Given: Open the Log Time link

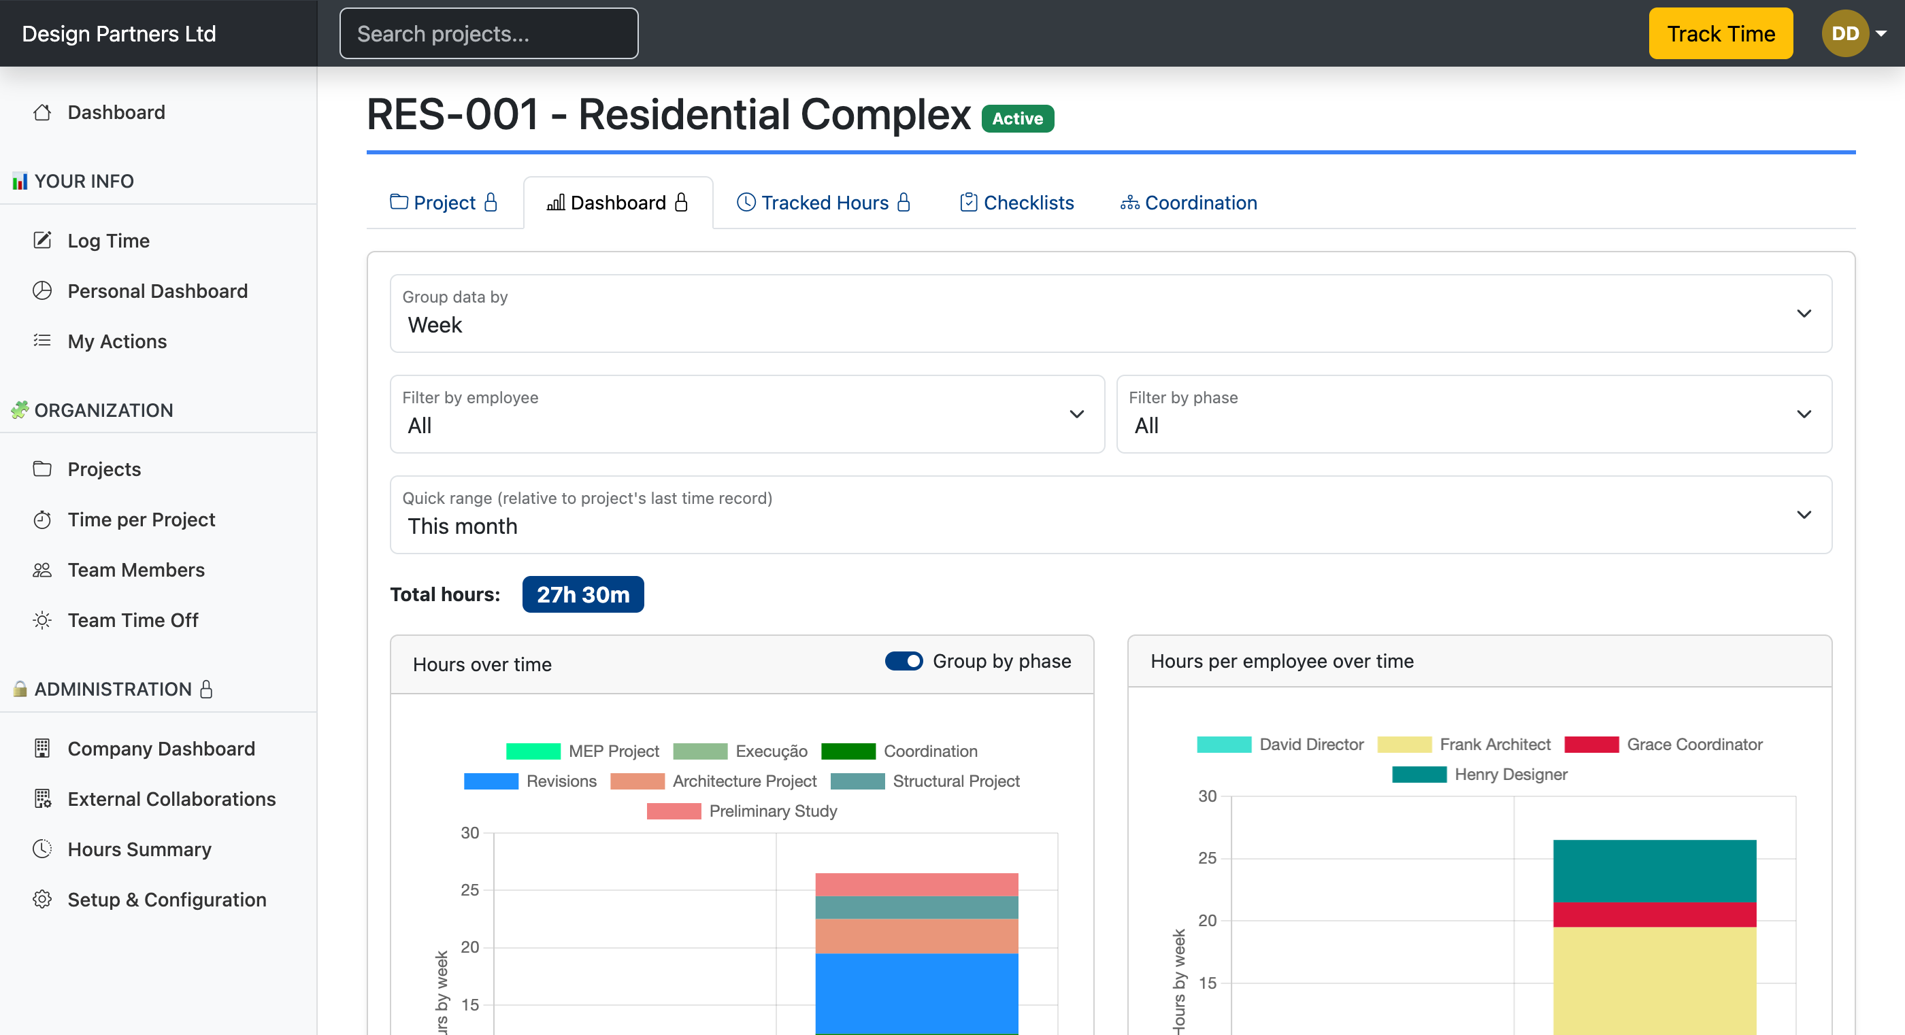Looking at the screenshot, I should coord(109,240).
